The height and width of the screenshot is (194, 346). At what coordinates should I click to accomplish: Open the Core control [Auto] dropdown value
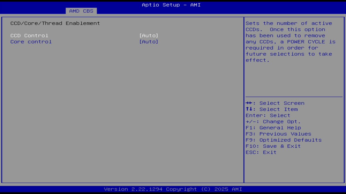point(149,42)
